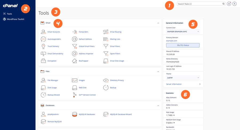
Task: Open the example.com primary domain link
Action: (171, 41)
